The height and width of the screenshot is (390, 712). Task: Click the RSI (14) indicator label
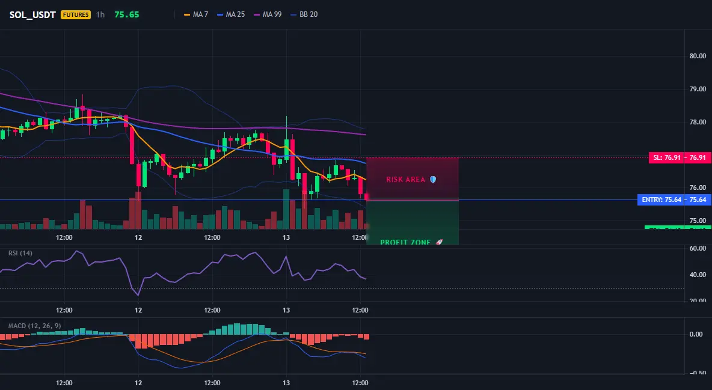20,253
